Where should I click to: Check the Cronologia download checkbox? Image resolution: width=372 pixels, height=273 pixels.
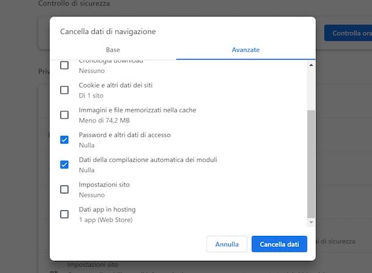(x=64, y=65)
